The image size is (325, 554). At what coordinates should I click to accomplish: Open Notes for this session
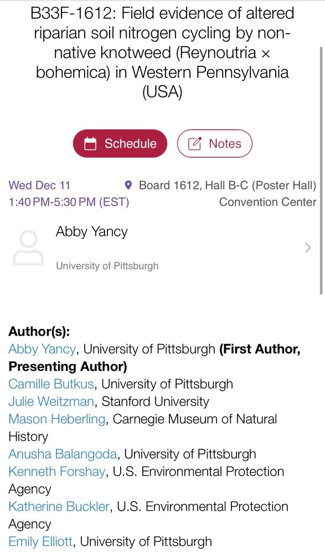214,143
